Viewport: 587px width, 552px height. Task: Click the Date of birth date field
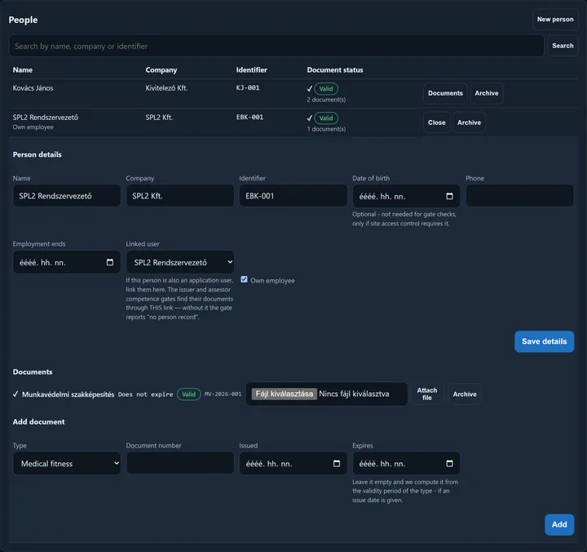click(x=406, y=196)
